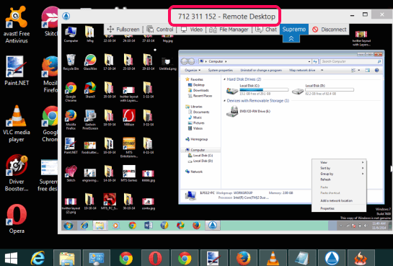Launch File Manager from Supremo toolbar
The height and width of the screenshot is (266, 393).
pos(229,30)
